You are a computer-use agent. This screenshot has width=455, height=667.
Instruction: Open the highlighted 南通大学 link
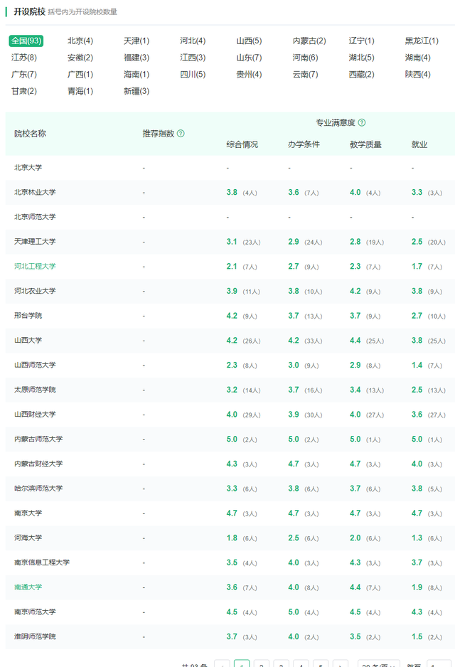point(28,587)
